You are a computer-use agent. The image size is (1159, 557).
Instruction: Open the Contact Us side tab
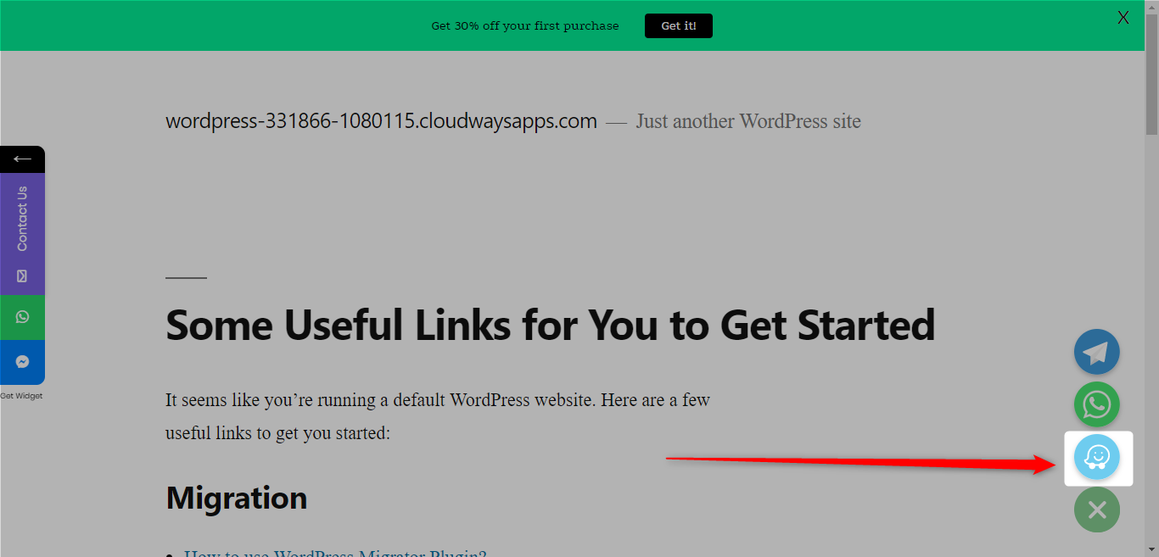point(22,234)
